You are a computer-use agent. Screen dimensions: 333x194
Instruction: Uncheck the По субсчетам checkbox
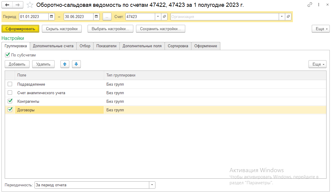(x=8, y=55)
